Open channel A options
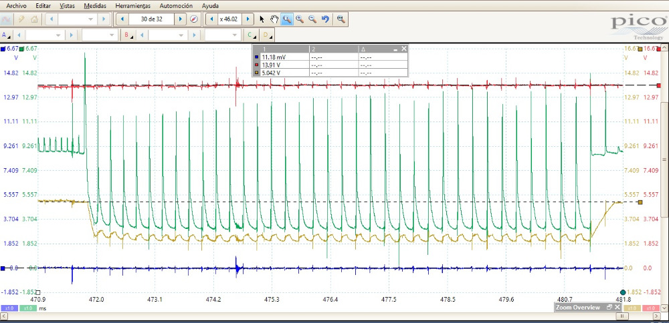Screen dimensions: 669x323 coord(5,35)
